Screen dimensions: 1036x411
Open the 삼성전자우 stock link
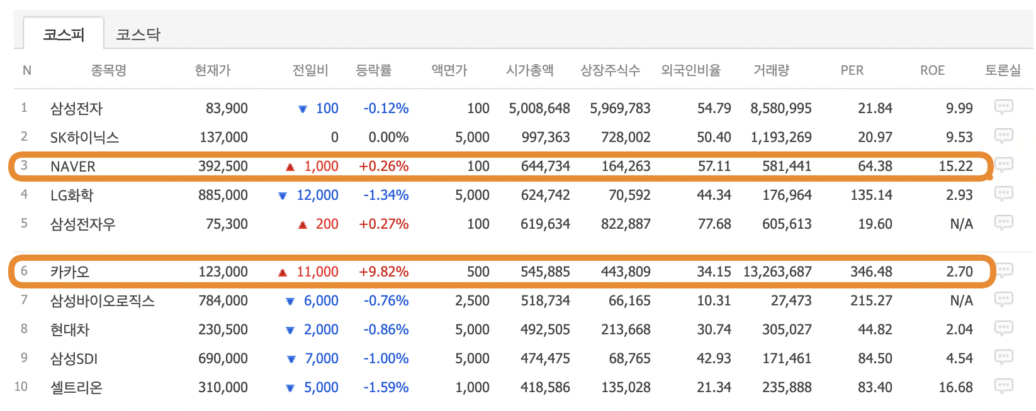tap(83, 224)
